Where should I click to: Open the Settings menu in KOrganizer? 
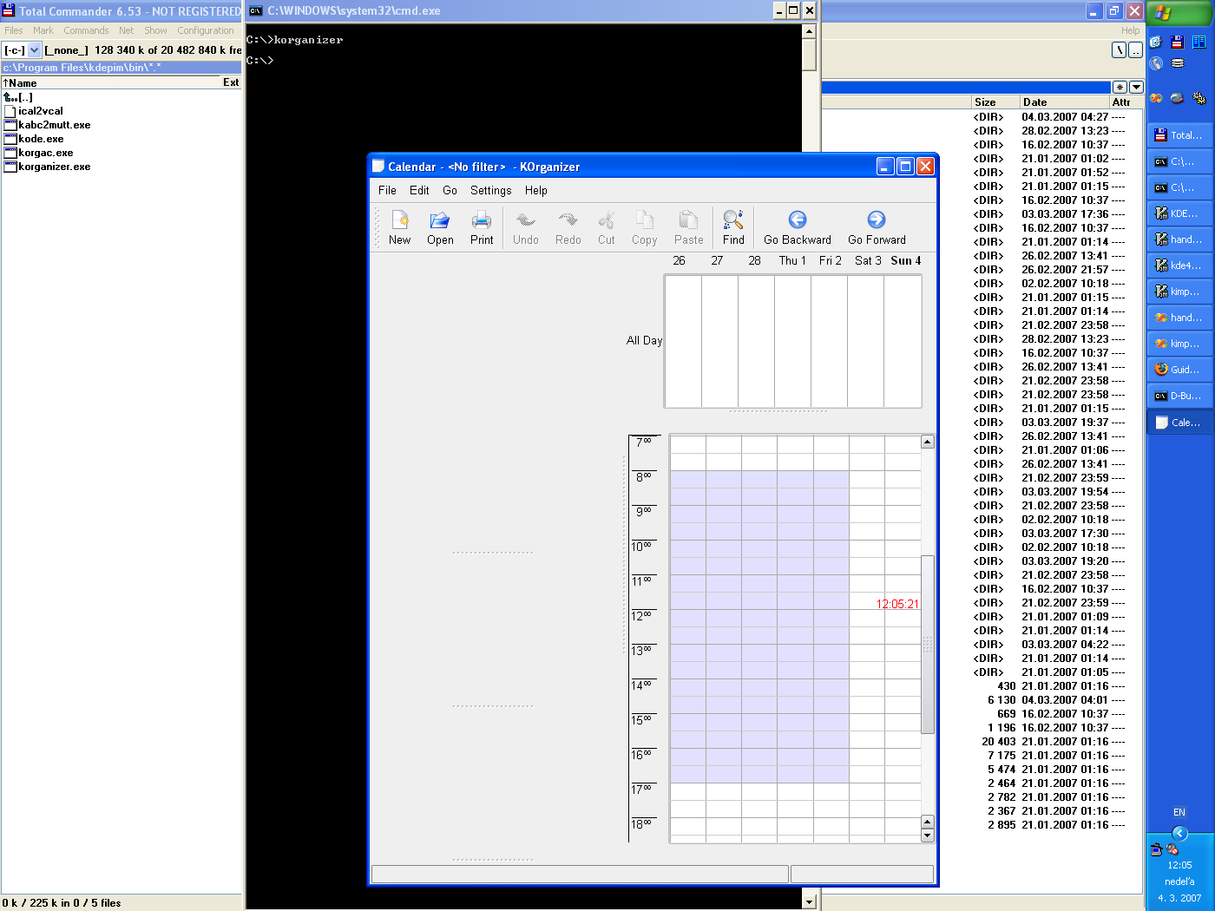click(491, 191)
